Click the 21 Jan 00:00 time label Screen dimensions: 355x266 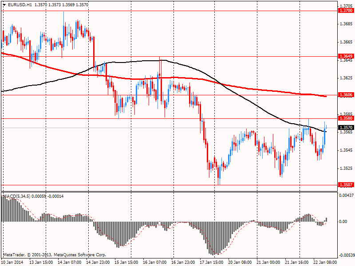pos(268,262)
